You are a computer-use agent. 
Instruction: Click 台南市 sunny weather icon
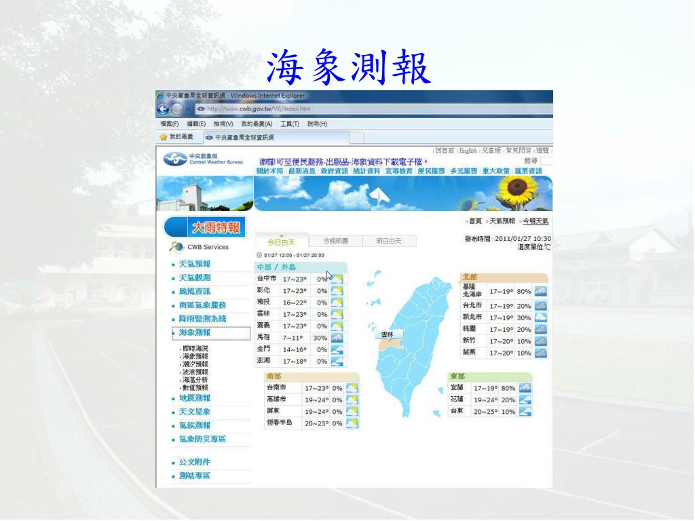[x=352, y=388]
